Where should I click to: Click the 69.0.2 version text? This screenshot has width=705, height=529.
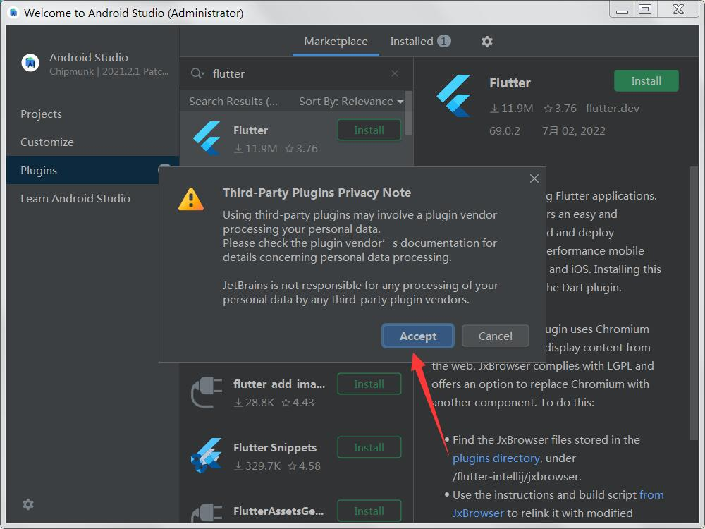point(505,131)
